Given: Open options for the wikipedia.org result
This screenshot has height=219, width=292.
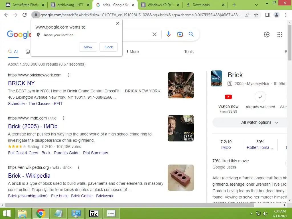Looking at the screenshot, I should (x=79, y=167).
